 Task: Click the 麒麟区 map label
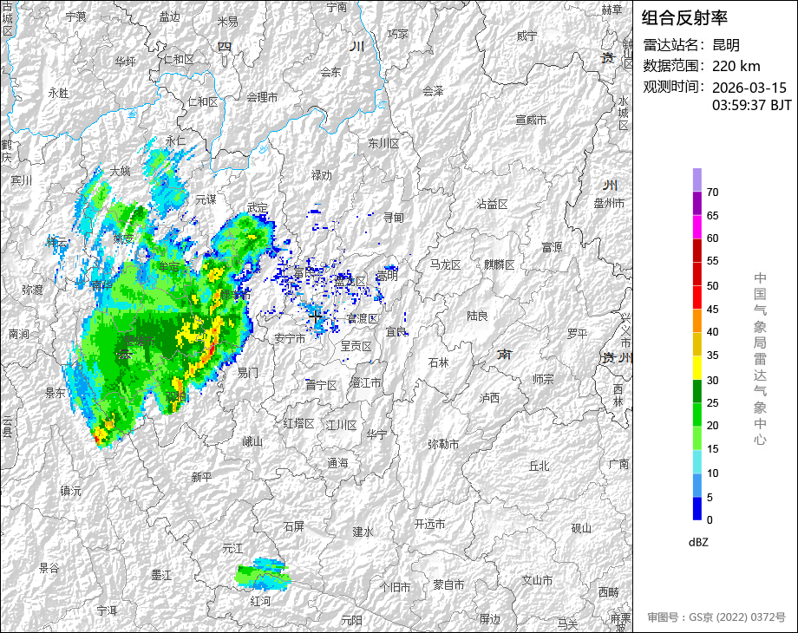[x=500, y=264]
